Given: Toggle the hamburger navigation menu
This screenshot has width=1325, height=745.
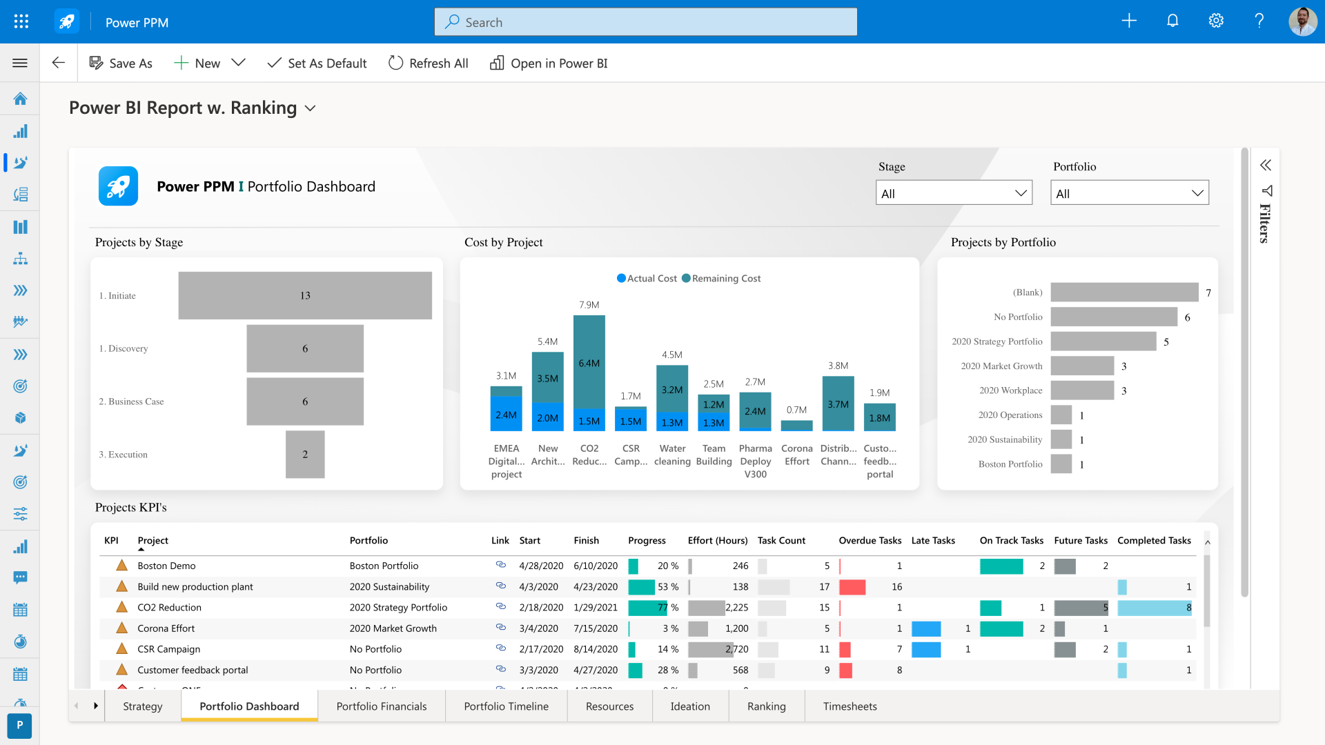Looking at the screenshot, I should tap(20, 63).
